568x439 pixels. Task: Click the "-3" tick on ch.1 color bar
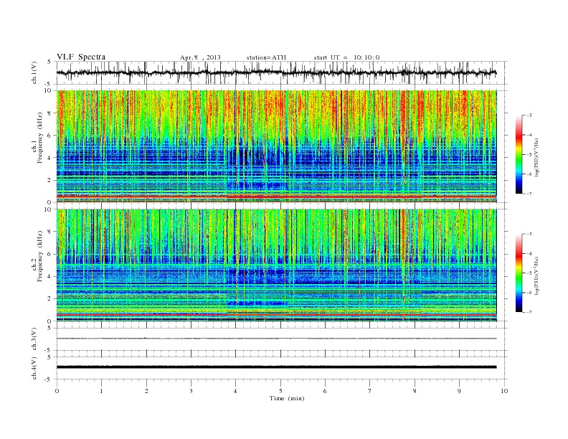[x=529, y=115]
